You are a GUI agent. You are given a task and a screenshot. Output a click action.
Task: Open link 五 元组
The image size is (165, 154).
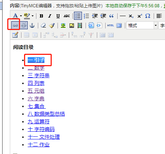coord(36,91)
